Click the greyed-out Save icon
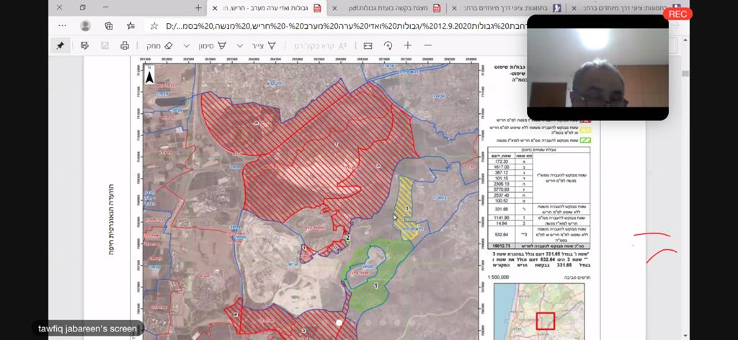Viewport: 738px width, 340px height. tap(105, 45)
